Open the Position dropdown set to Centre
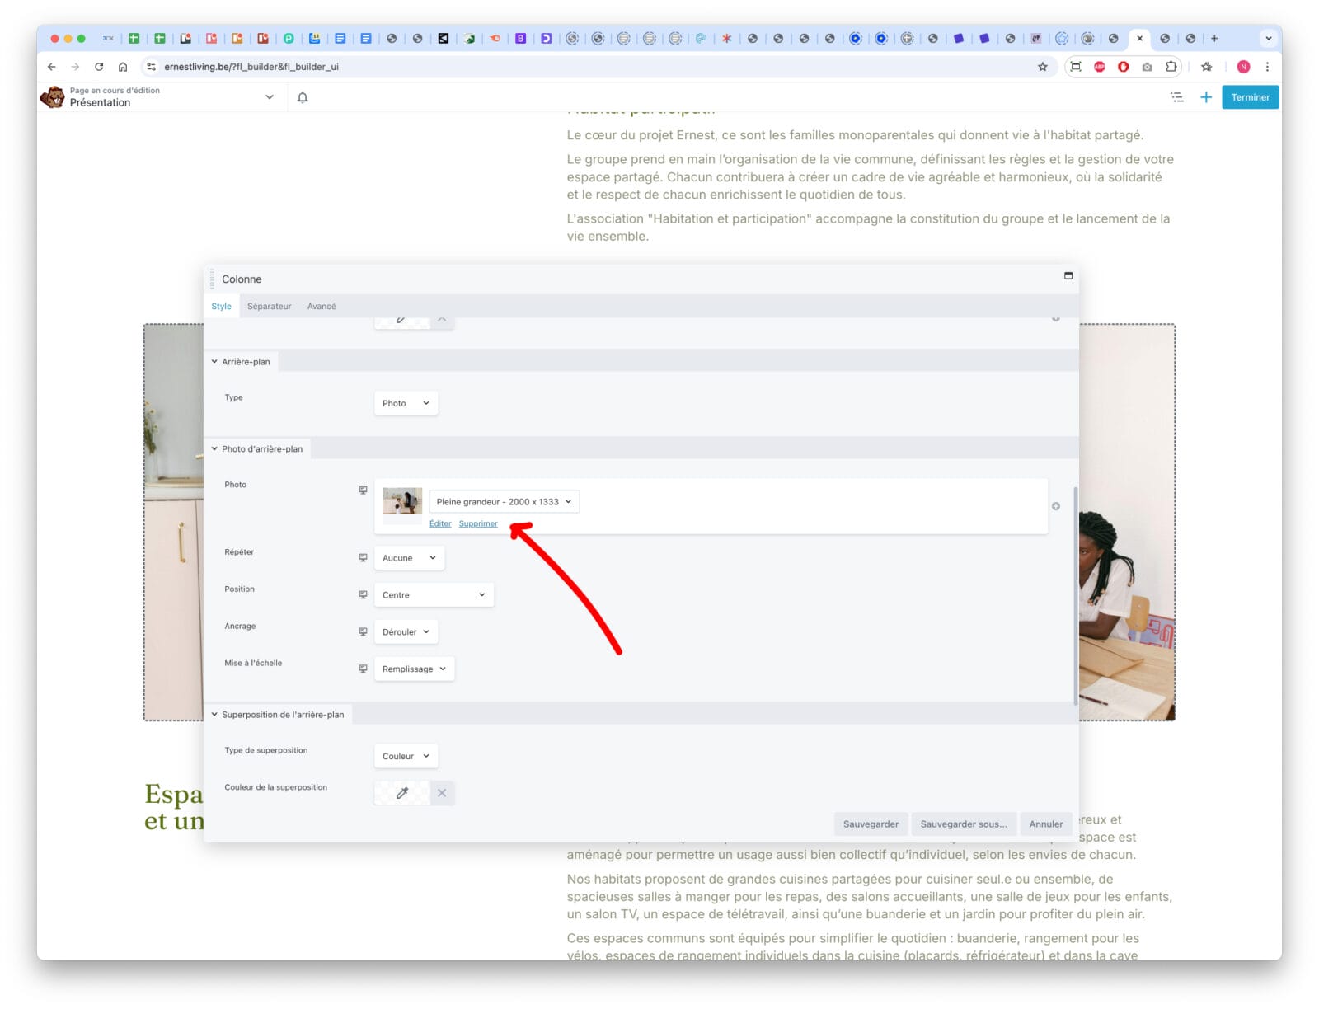This screenshot has height=1009, width=1319. pos(434,595)
